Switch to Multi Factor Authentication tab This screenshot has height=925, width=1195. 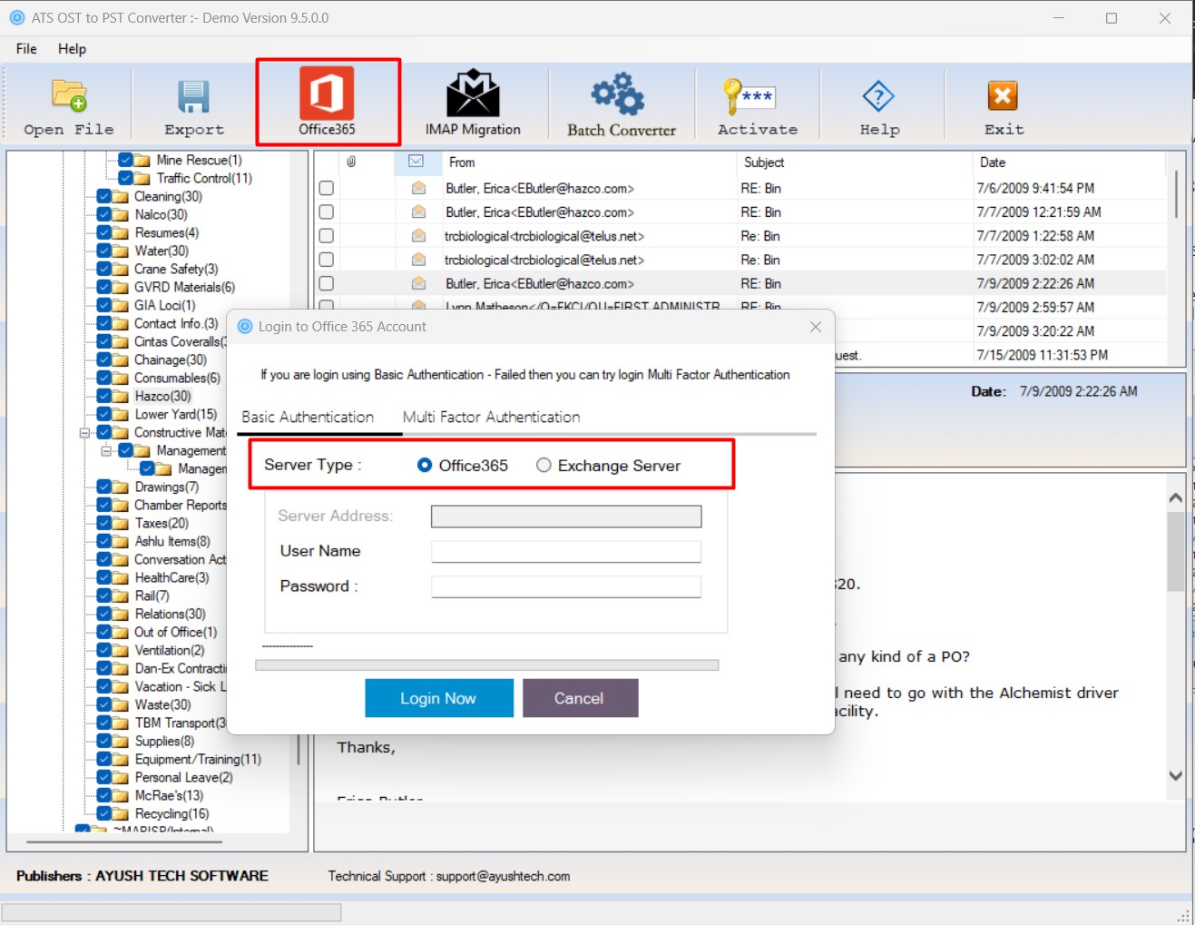pyautogui.click(x=491, y=417)
